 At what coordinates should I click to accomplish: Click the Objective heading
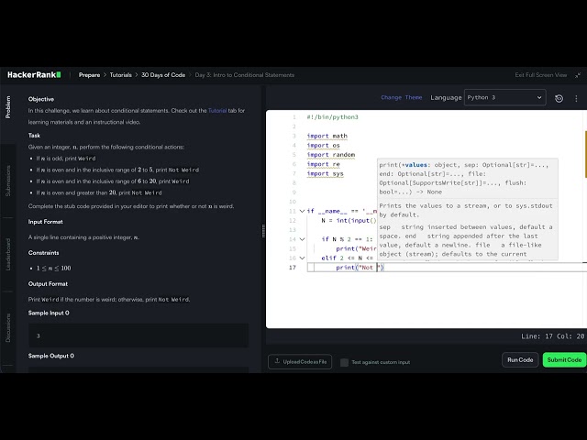tap(41, 99)
